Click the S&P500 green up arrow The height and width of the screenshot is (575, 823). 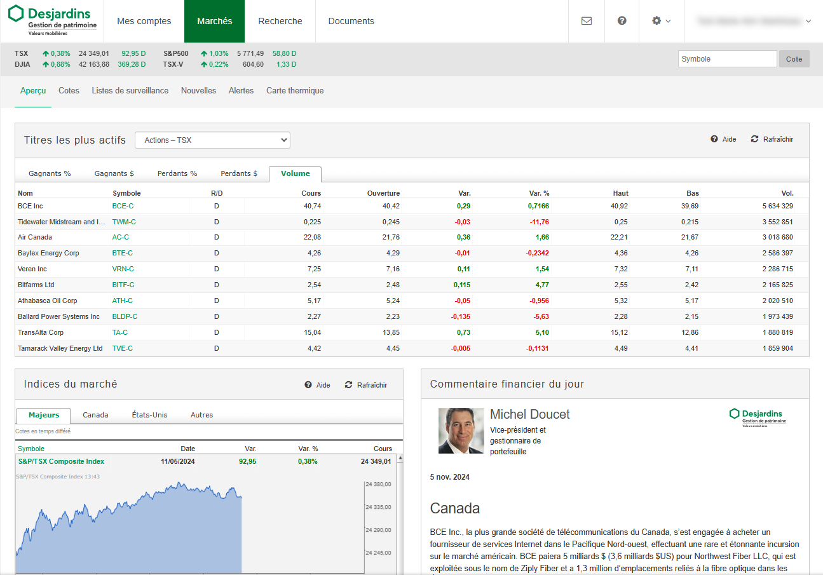click(x=204, y=53)
